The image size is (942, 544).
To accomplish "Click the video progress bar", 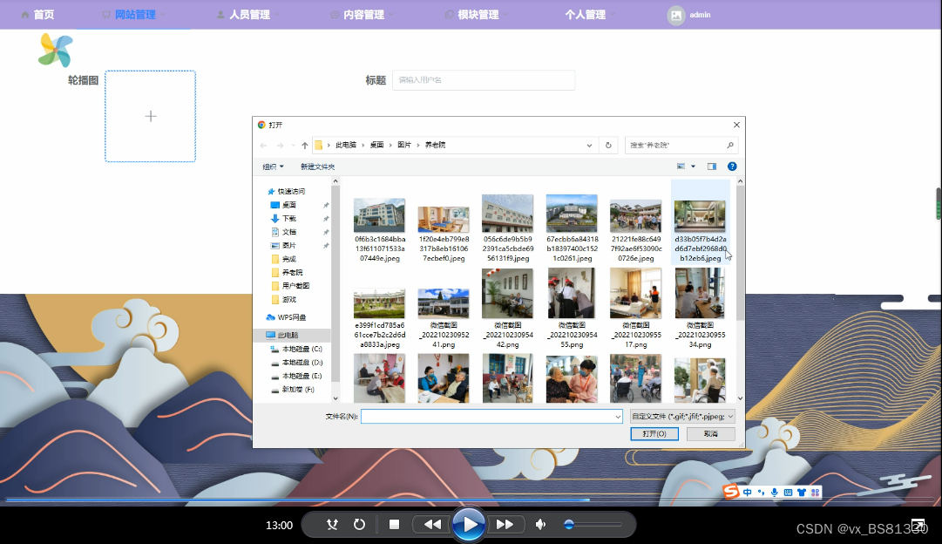I will pyautogui.click(x=469, y=500).
